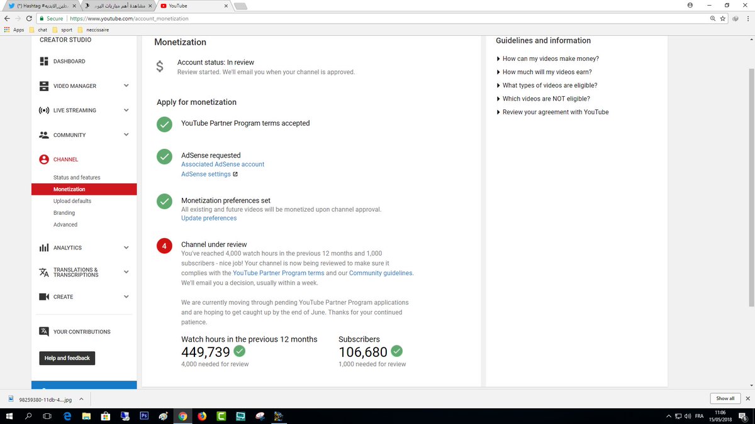The image size is (755, 424).
Task: Open download item options arrow
Action: 82,399
